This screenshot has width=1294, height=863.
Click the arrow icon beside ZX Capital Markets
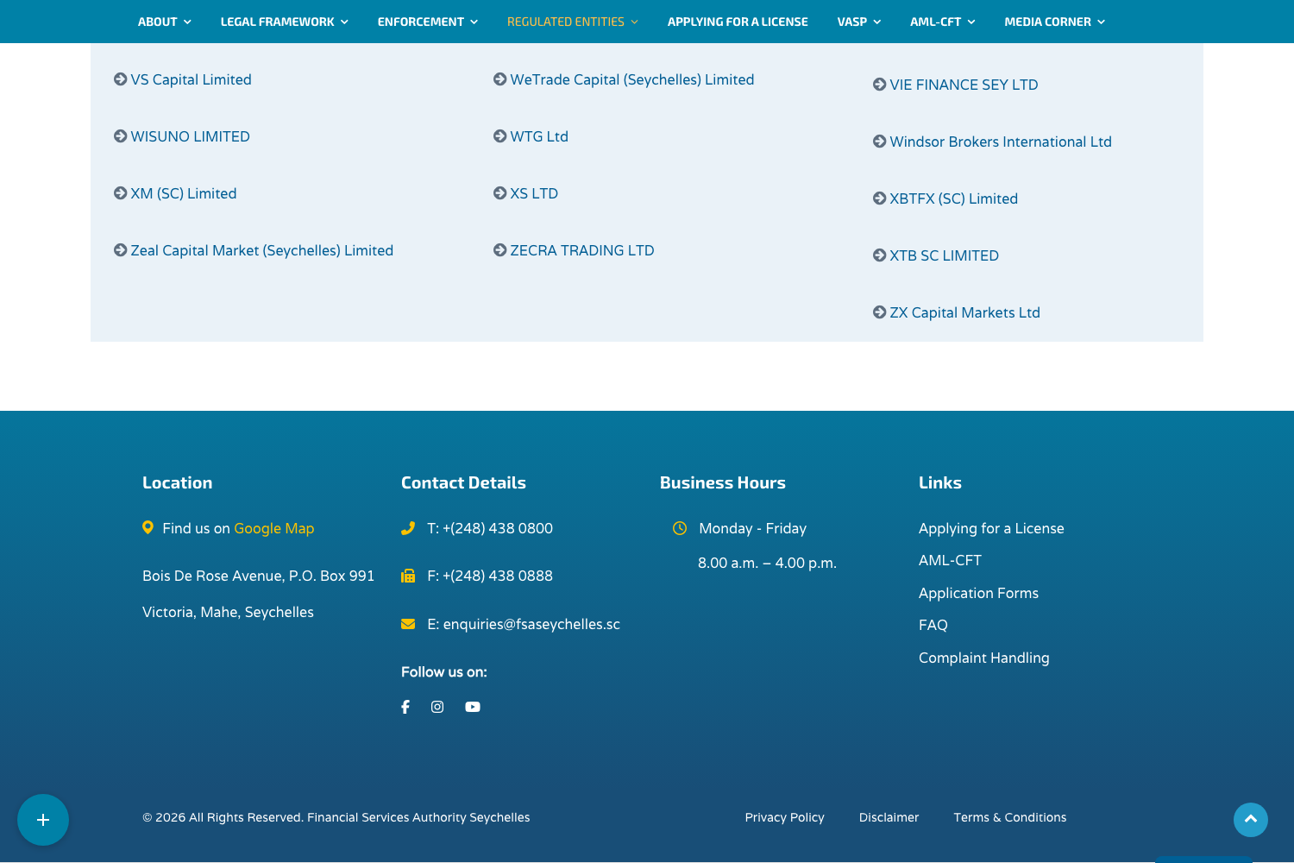pyautogui.click(x=880, y=312)
